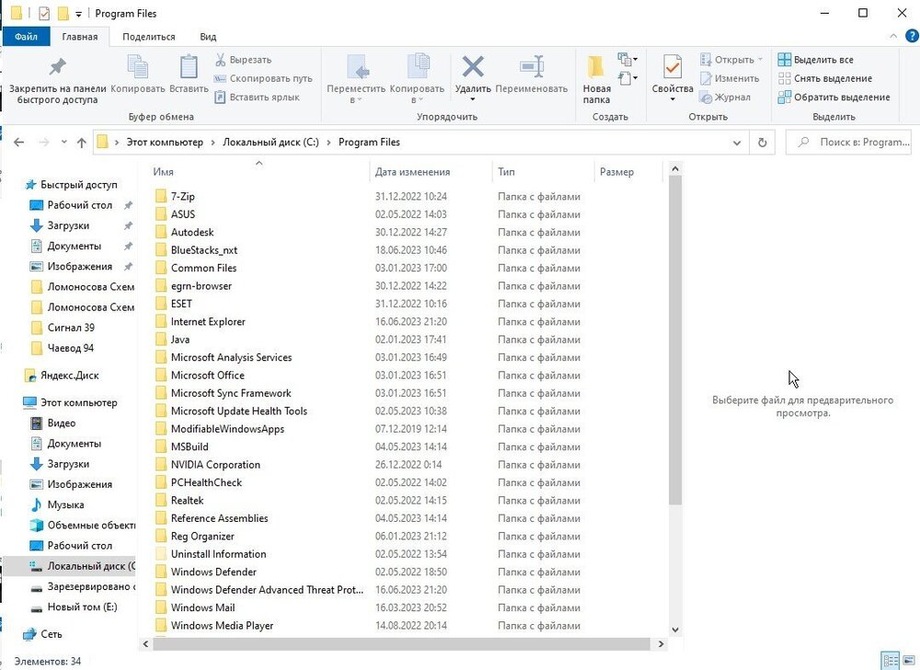Image resolution: width=920 pixels, height=670 pixels.
Task: Click Copy path (Скопировать путь)
Action: click(x=263, y=78)
